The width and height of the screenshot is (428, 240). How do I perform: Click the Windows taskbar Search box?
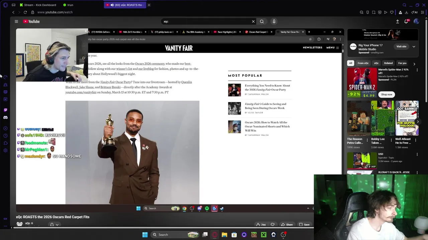click(175, 235)
